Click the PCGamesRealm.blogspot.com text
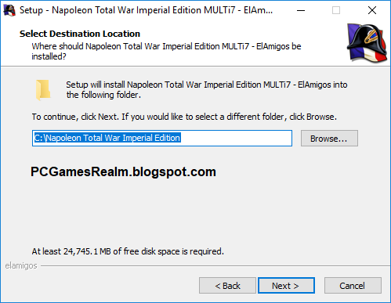The image size is (391, 303). pyautogui.click(x=123, y=171)
